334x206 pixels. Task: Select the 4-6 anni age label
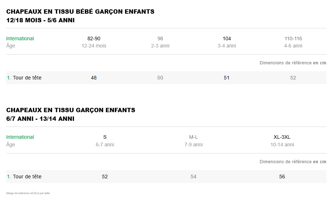(293, 46)
